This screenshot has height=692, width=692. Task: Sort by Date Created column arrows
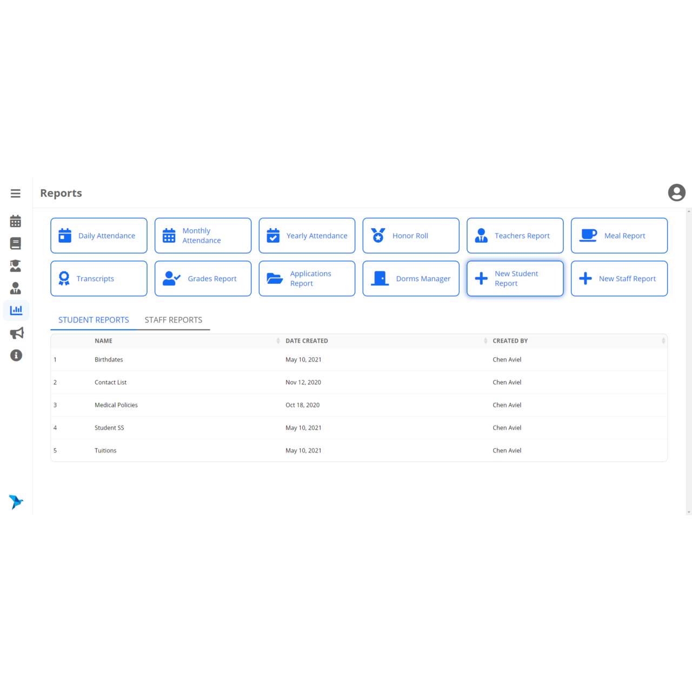[x=485, y=341]
